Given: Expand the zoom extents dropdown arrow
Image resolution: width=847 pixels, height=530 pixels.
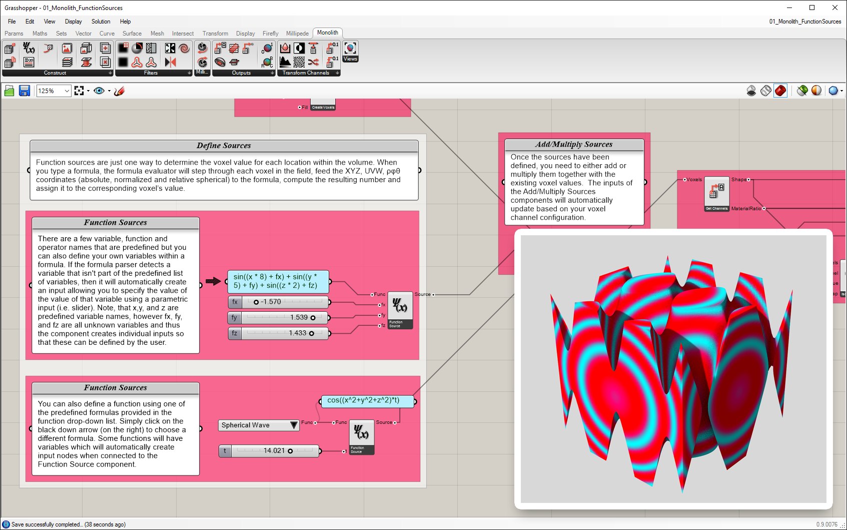Looking at the screenshot, I should tap(88, 91).
